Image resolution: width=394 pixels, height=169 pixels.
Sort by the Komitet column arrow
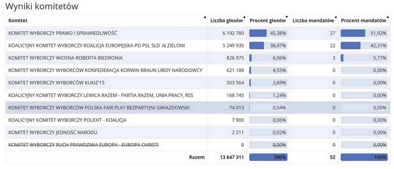click(205, 17)
